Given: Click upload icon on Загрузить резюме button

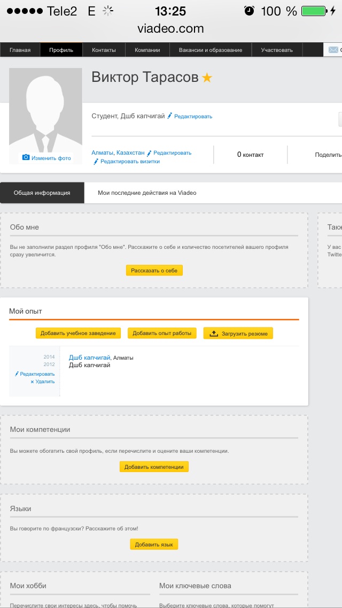Looking at the screenshot, I should 213,333.
